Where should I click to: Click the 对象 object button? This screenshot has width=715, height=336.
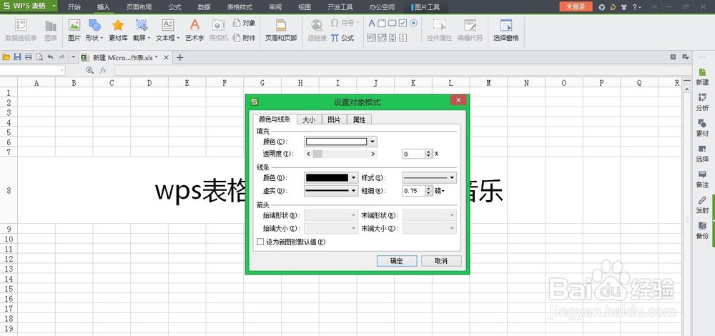pos(245,23)
